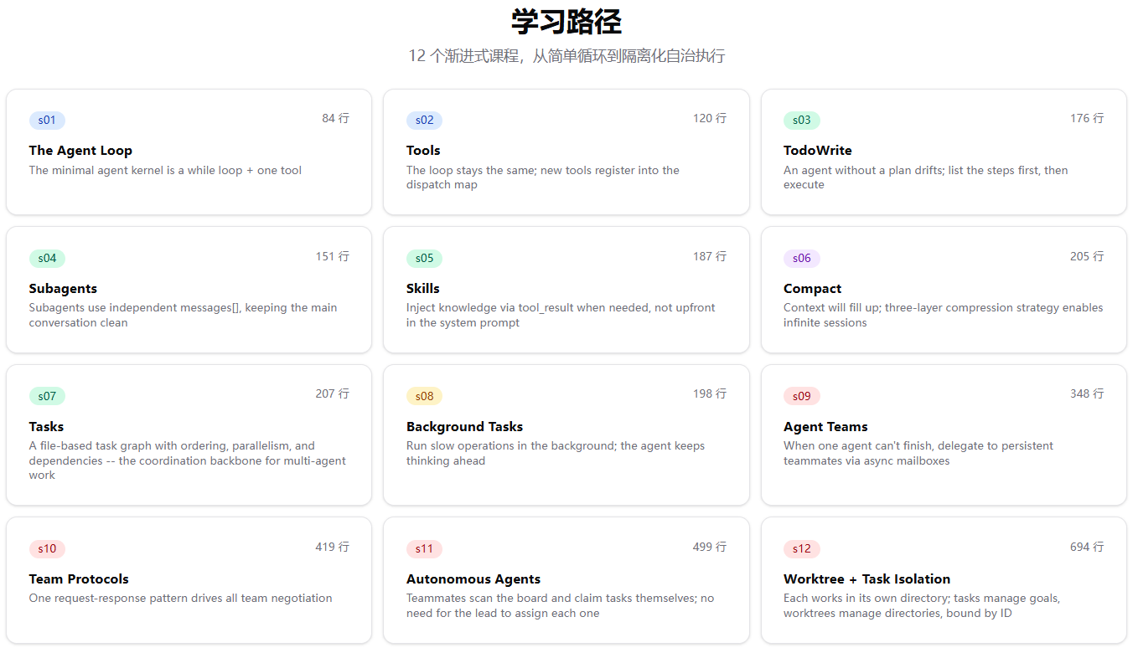Select the yellow s08 badge
Screen dimensions: 1138x653
(424, 396)
